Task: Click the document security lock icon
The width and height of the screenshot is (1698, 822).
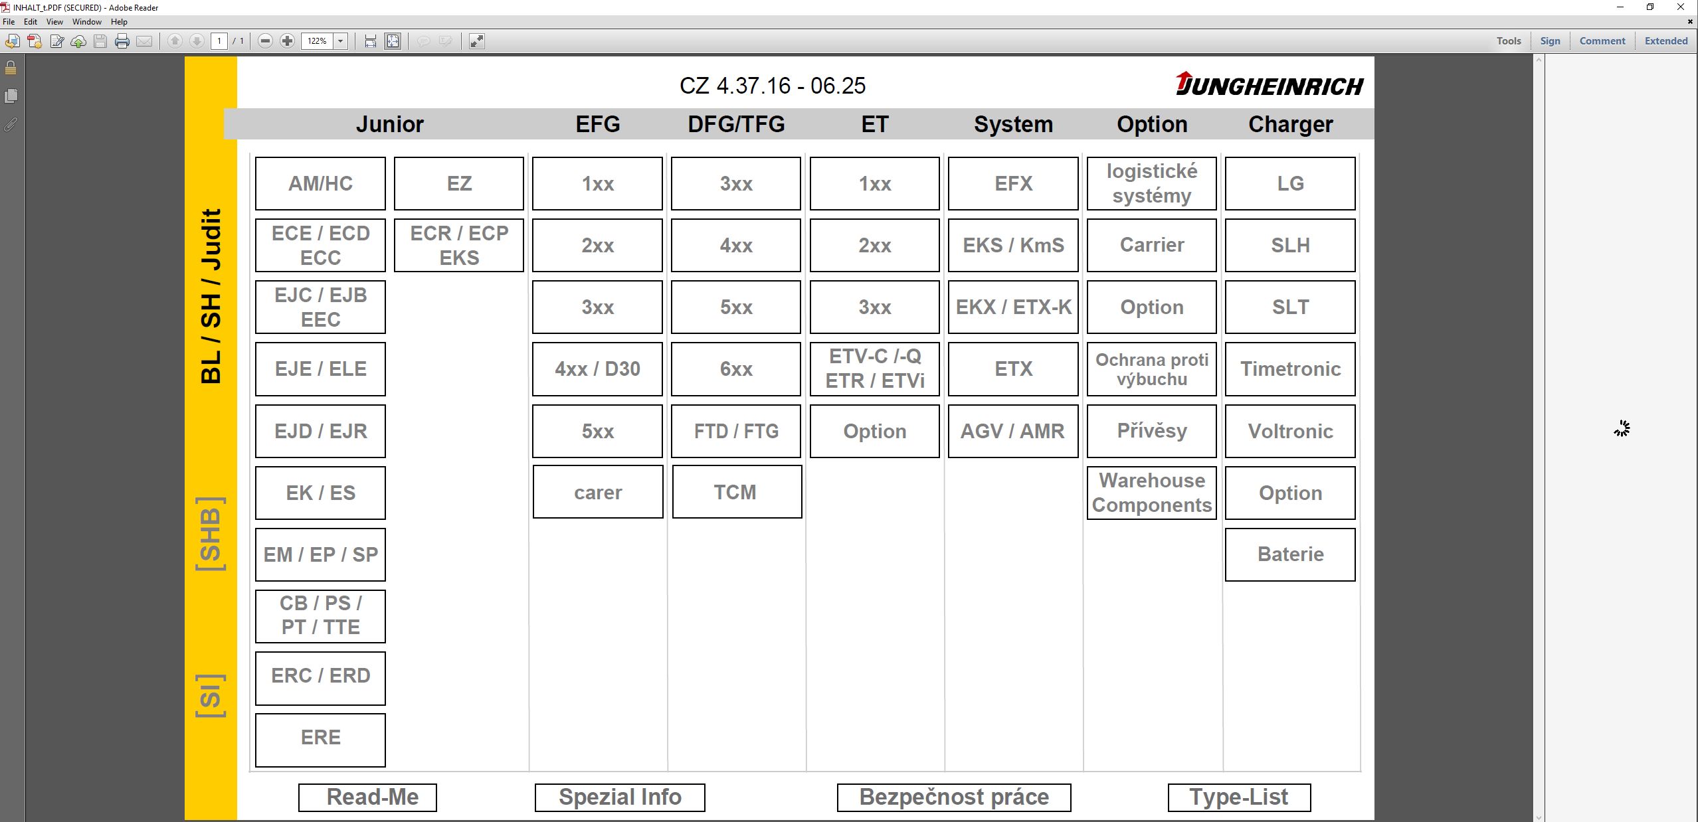Action: (x=11, y=68)
